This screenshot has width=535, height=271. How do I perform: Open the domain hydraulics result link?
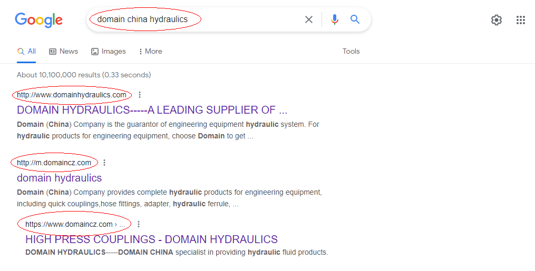coord(60,178)
